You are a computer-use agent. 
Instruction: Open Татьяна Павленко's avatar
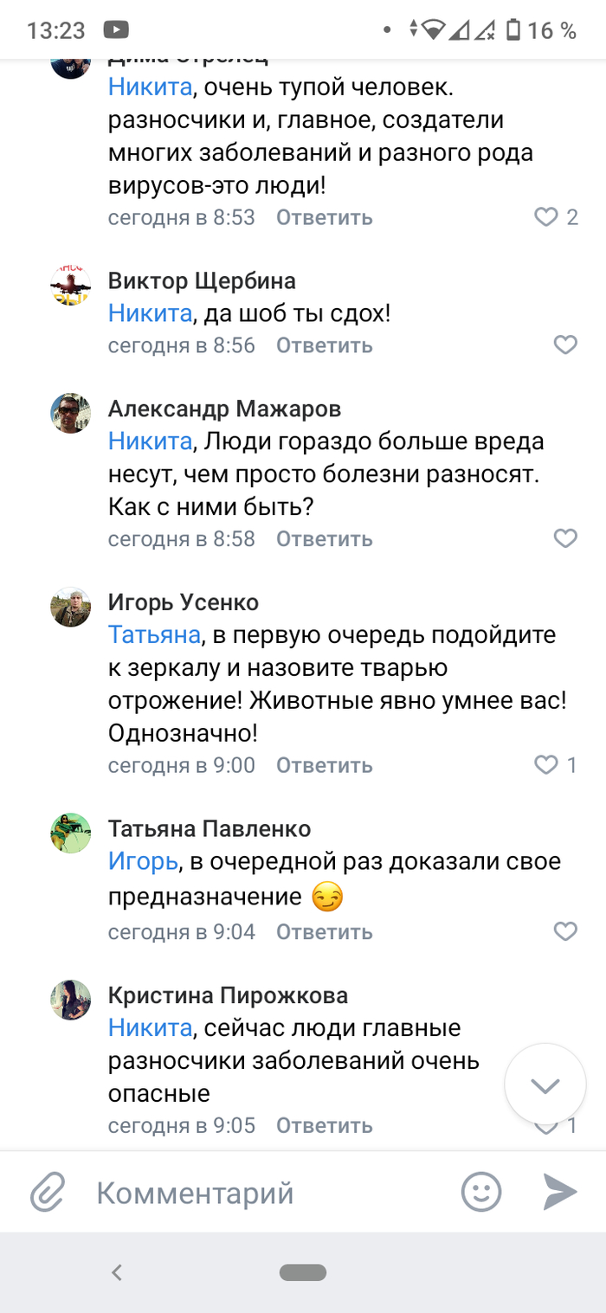pos(71,834)
